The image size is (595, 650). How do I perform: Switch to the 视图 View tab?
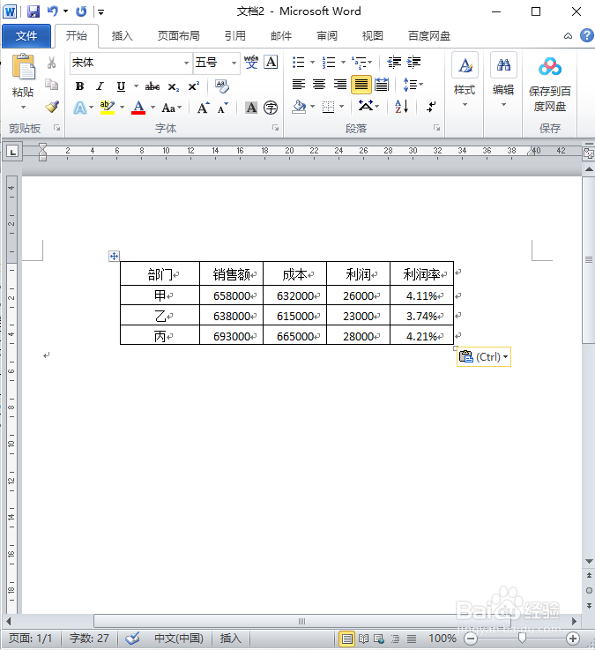[x=373, y=36]
